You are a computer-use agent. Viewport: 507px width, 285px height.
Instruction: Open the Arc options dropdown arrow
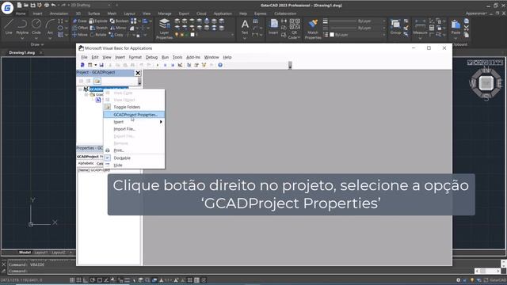pos(50,39)
